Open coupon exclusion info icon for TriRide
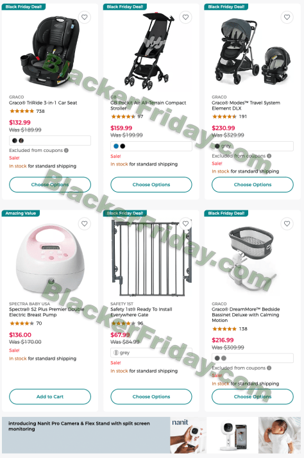 coord(66,151)
